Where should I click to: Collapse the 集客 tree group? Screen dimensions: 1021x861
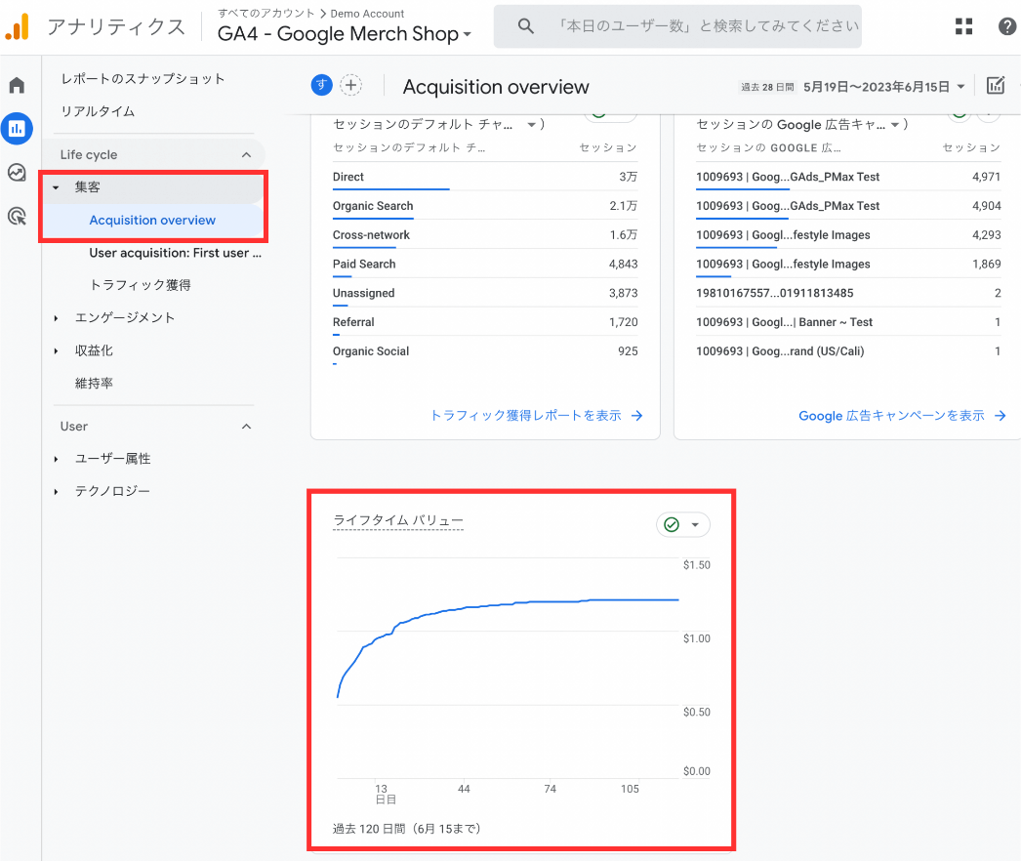[56, 187]
